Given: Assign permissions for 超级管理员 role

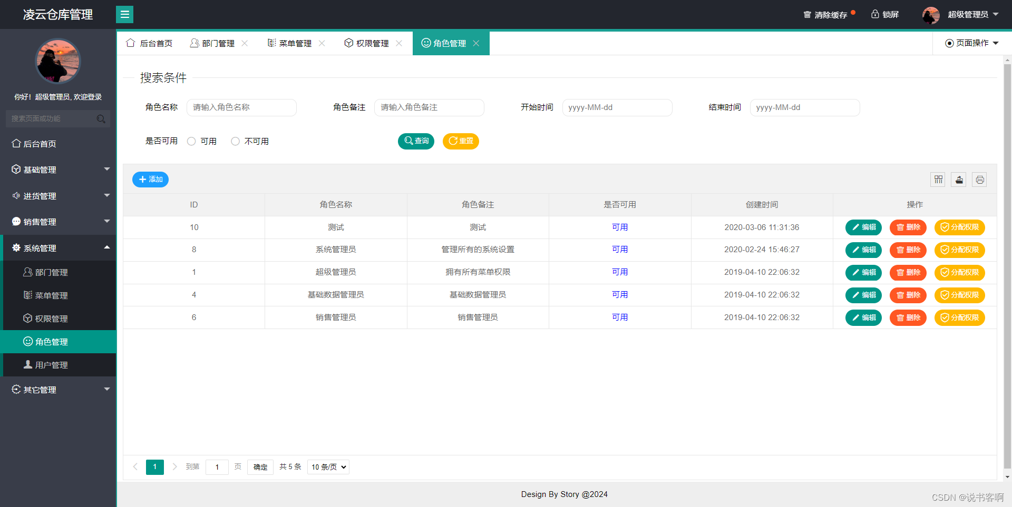Looking at the screenshot, I should (x=960, y=273).
